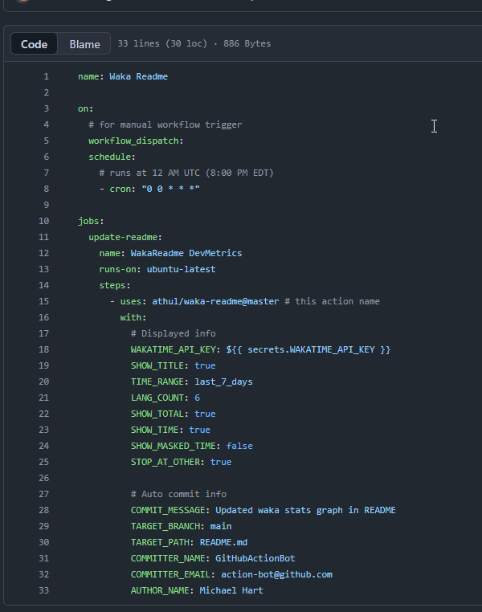
Task: Click 'ubuntu-latest' runs-on value
Action: [181, 269]
